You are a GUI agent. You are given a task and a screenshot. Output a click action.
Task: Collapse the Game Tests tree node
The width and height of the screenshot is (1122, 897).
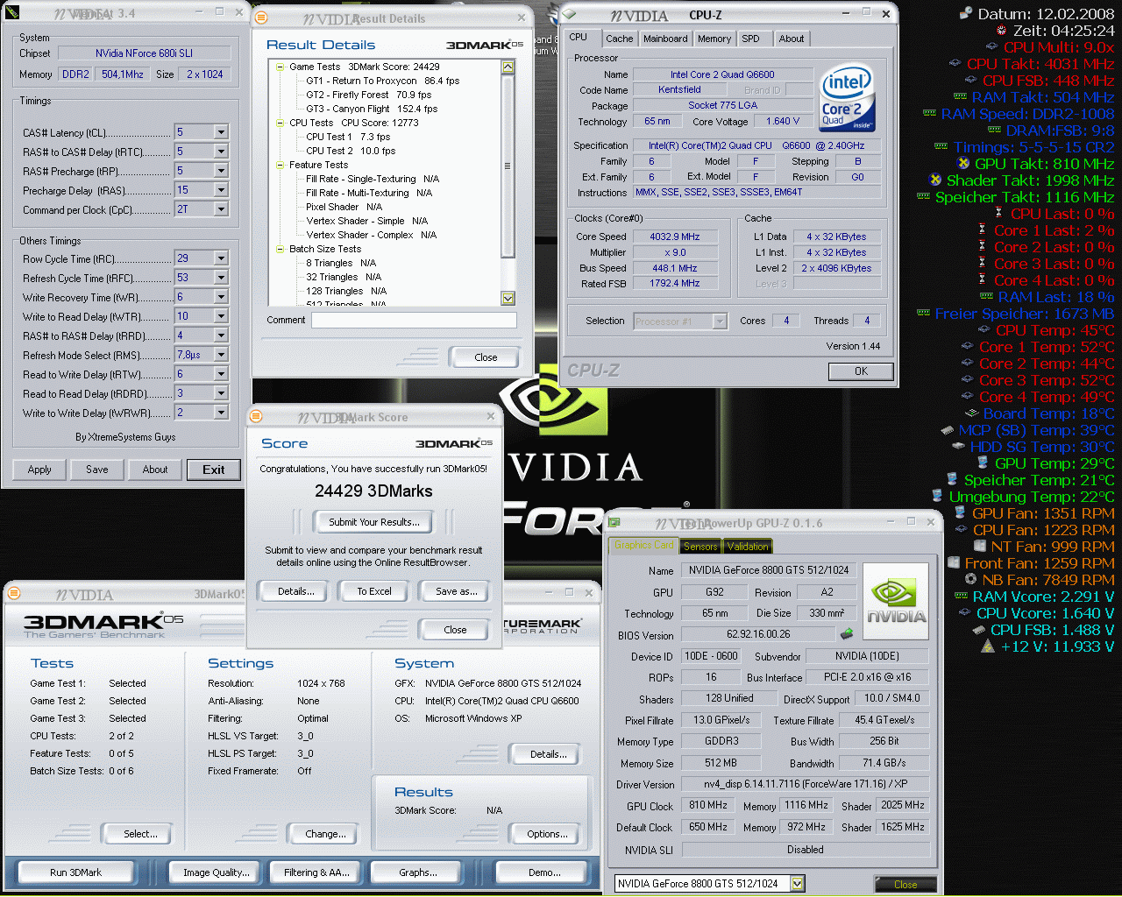[280, 67]
